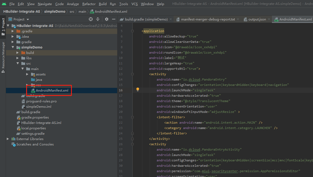Select local.properties file
Image resolution: width=313 pixels, height=177 pixels.
click(31, 128)
